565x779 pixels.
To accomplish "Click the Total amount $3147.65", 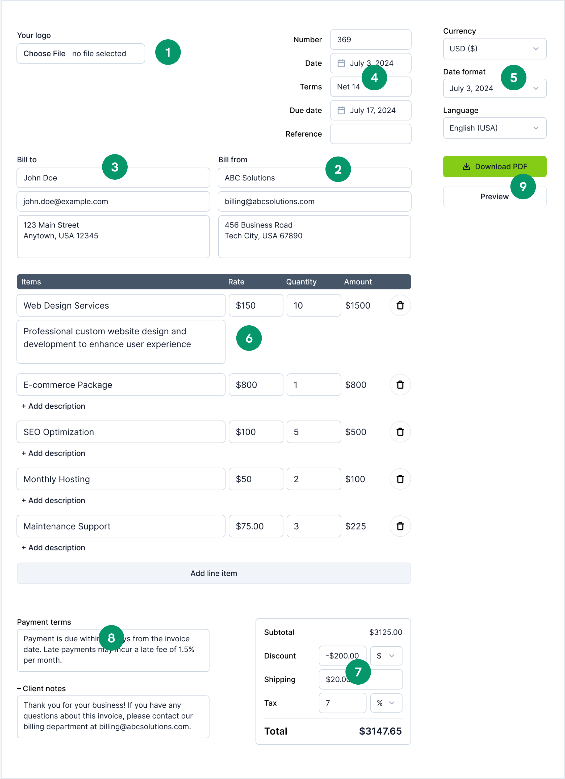I will point(380,731).
